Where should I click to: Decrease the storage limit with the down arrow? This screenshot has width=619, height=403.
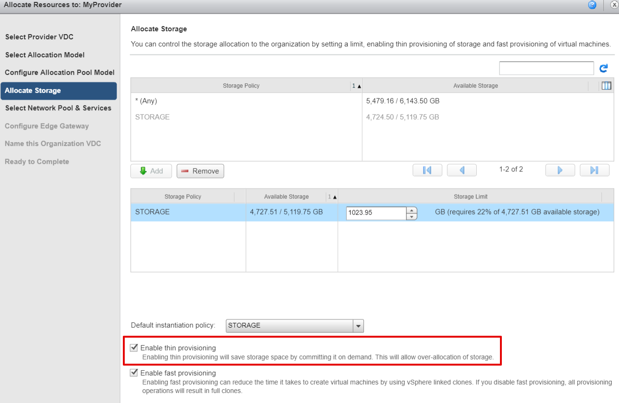click(412, 216)
